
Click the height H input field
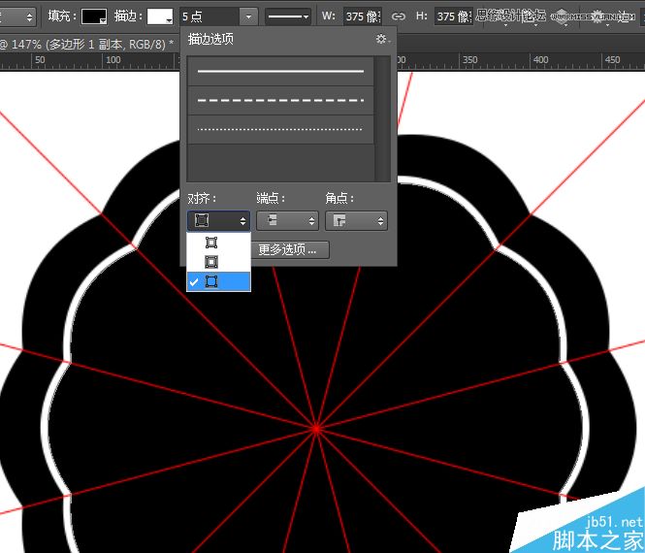coord(454,16)
